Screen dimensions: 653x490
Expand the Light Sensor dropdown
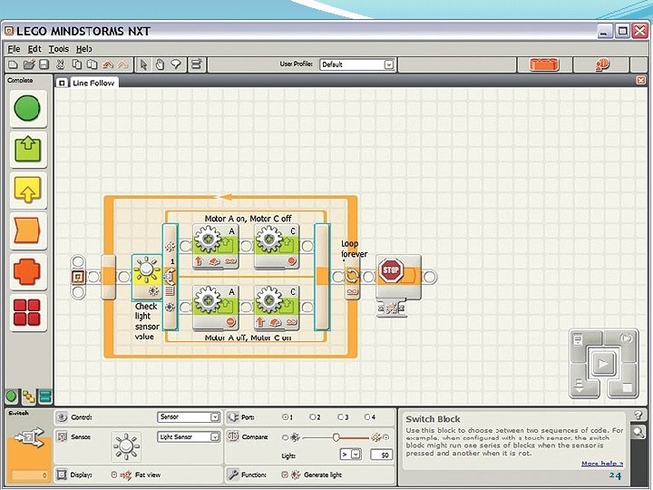click(x=215, y=436)
